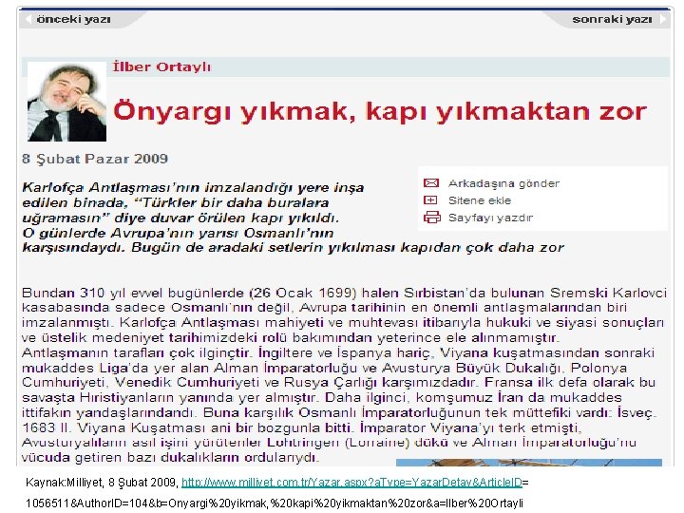Click the plus icon for Sitene ekle
The width and height of the screenshot is (684, 513).
tap(430, 199)
